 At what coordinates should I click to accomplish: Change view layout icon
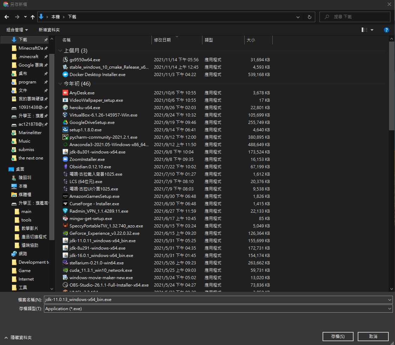pyautogui.click(x=364, y=30)
